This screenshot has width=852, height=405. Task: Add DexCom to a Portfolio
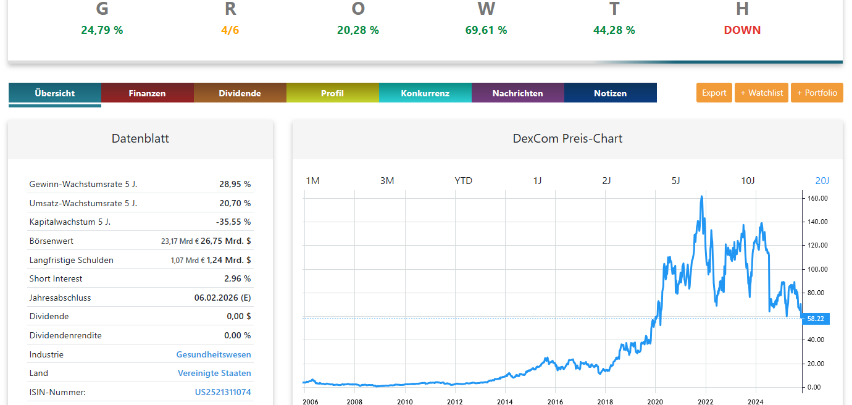pos(817,93)
